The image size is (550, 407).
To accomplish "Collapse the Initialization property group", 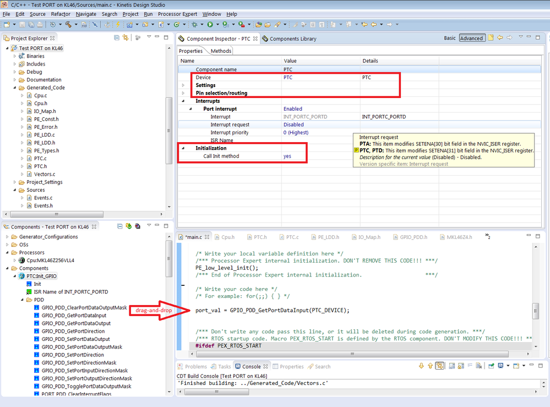I will (183, 148).
